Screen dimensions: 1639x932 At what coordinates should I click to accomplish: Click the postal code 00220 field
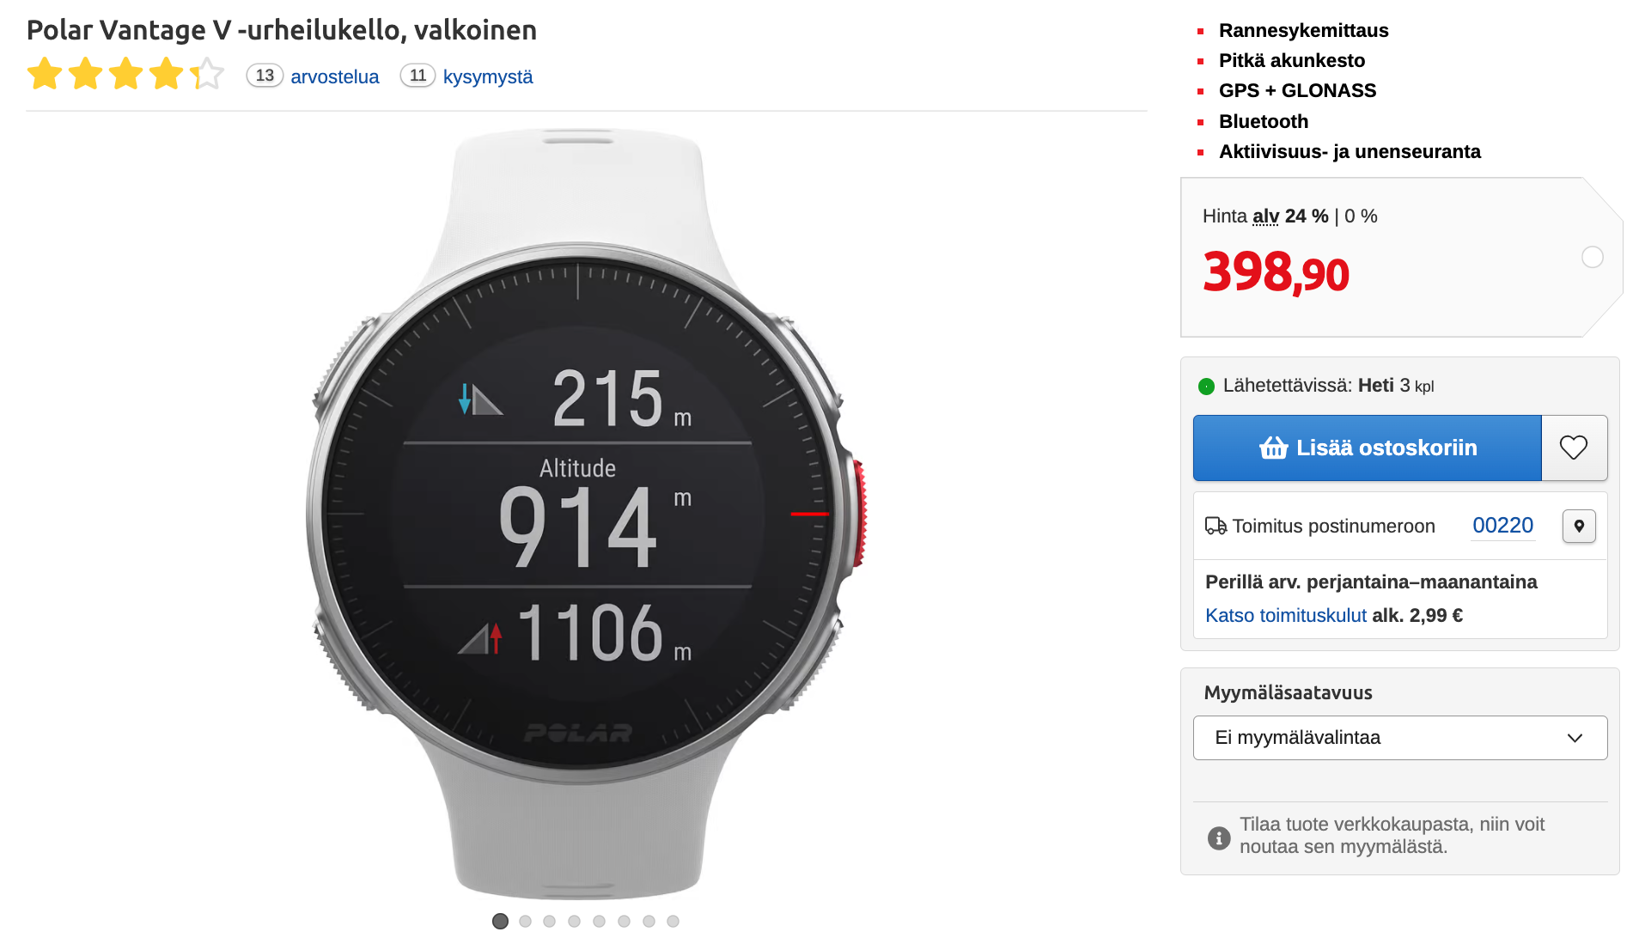click(1502, 526)
